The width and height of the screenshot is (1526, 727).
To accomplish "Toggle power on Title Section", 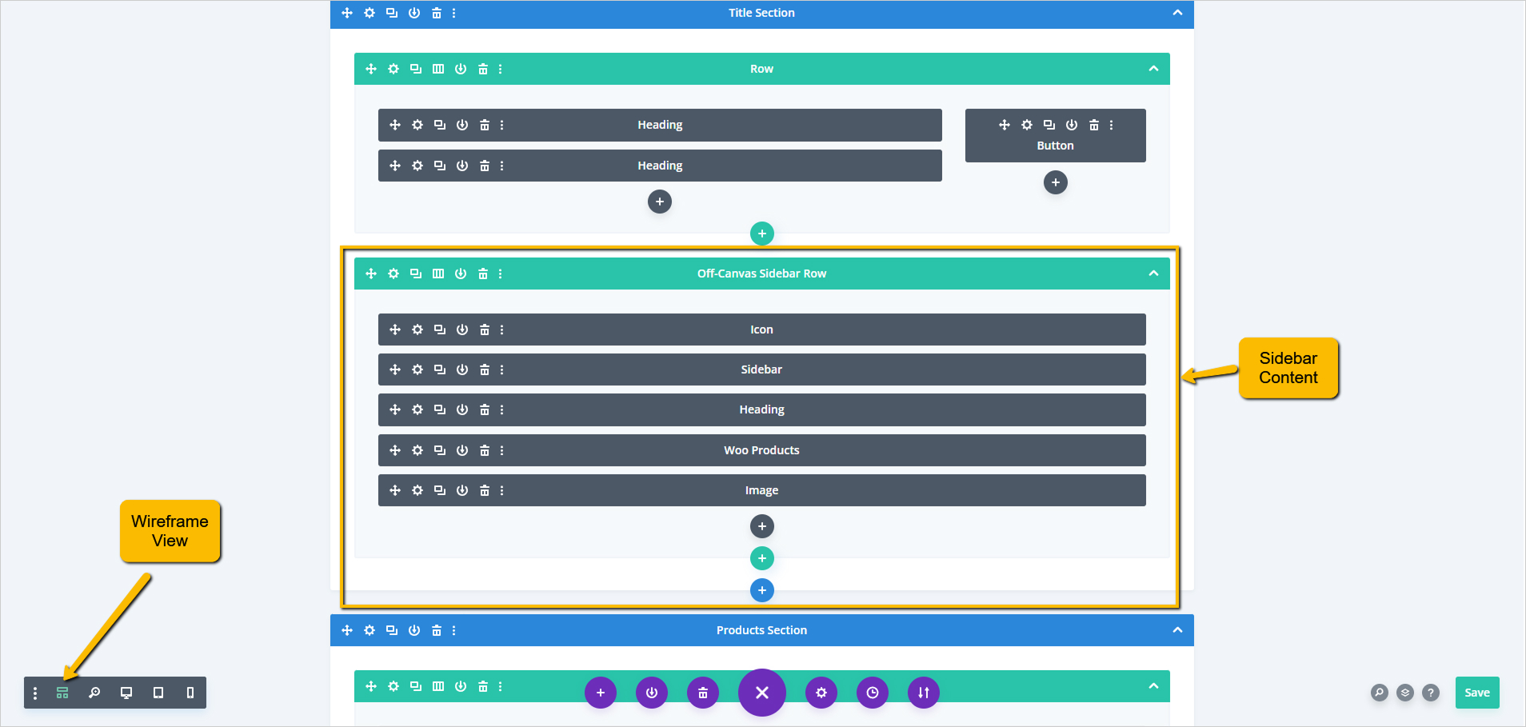I will 414,13.
